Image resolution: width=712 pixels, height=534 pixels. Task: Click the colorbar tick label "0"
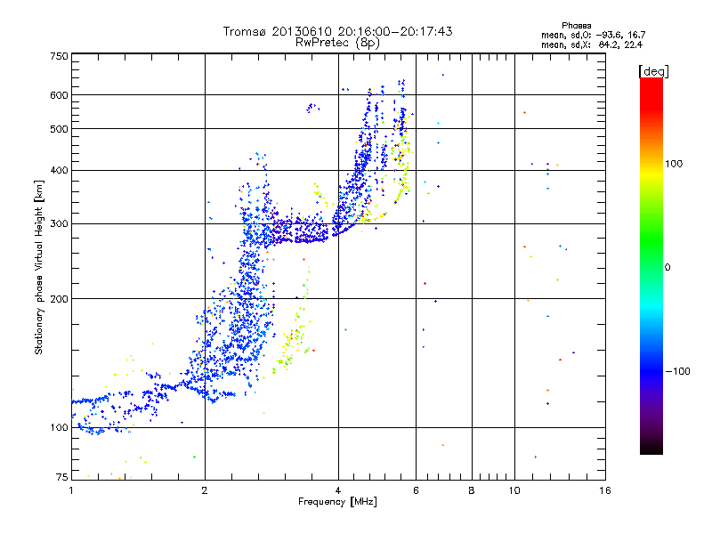(667, 268)
